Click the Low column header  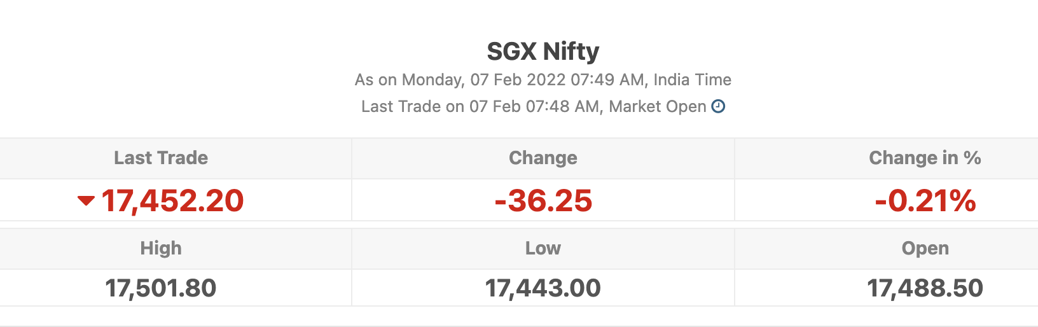click(543, 248)
